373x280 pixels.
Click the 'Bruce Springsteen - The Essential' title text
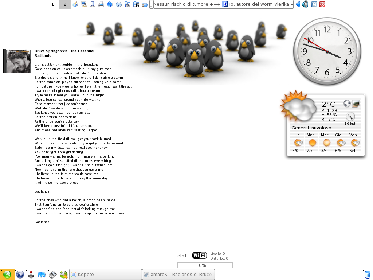click(64, 51)
